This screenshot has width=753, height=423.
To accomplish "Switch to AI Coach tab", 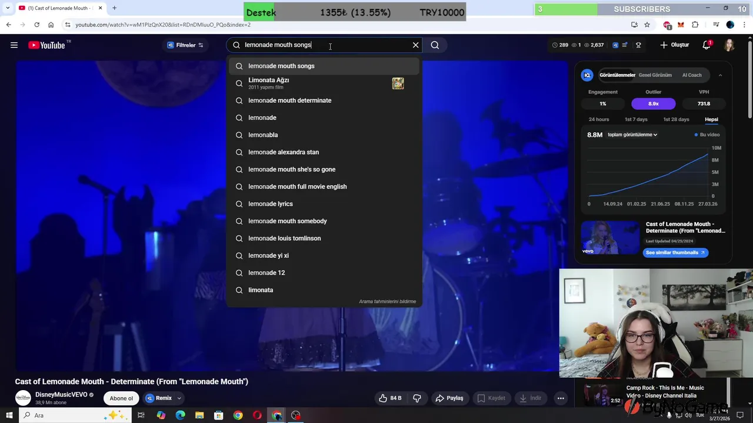I will pyautogui.click(x=692, y=75).
